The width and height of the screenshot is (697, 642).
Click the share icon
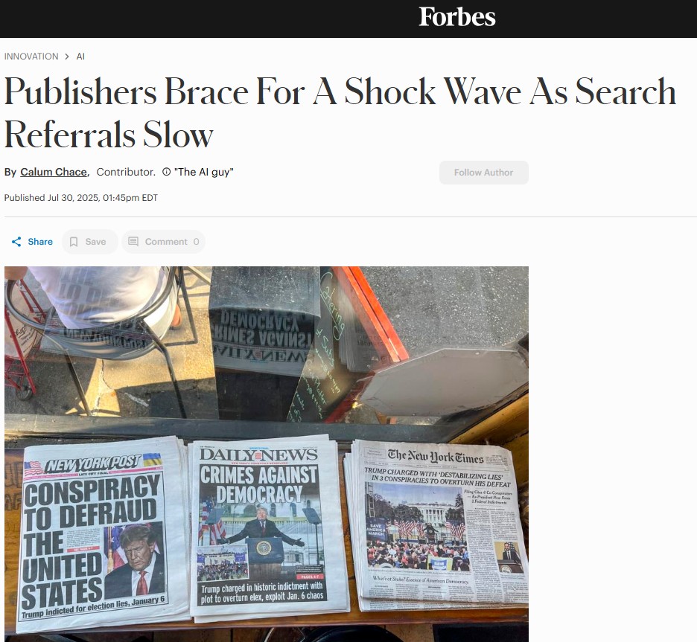click(x=16, y=242)
